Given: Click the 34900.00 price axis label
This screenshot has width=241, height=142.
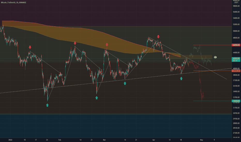Looking at the screenshot, I should click(x=236, y=91).
